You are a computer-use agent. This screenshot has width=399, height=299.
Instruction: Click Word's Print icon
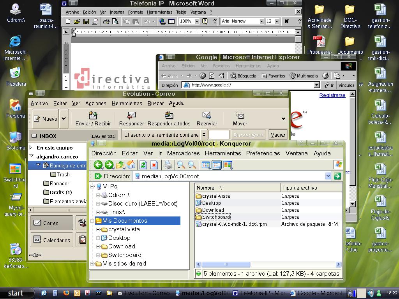[x=106, y=21]
